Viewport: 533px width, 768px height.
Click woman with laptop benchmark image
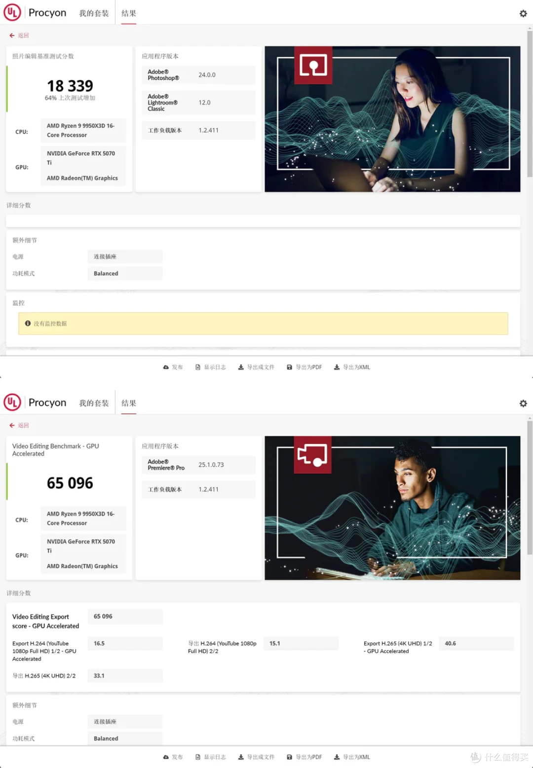392,119
